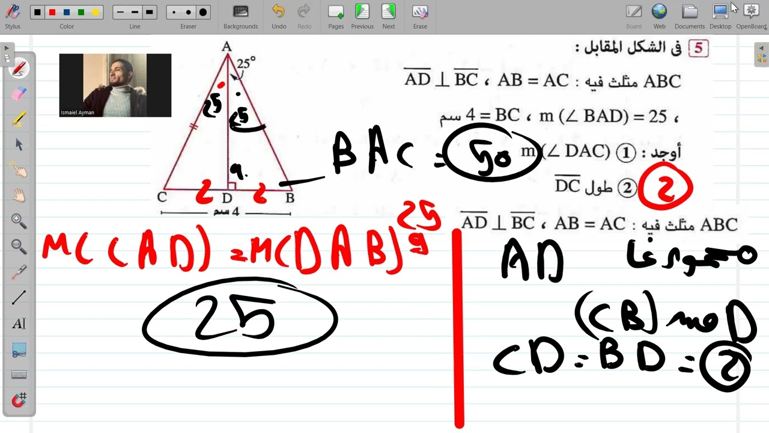Image resolution: width=769 pixels, height=433 pixels.
Task: Select the Scroll page hand tool
Action: [x=19, y=195]
